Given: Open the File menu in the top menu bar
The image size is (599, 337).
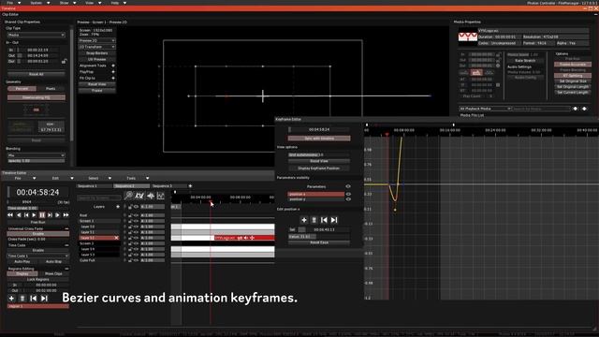Looking at the screenshot, I should coord(10,3).
